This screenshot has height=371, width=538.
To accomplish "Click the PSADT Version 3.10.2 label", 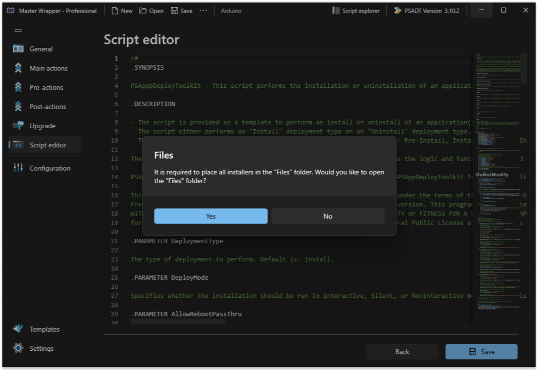I will tap(431, 11).
